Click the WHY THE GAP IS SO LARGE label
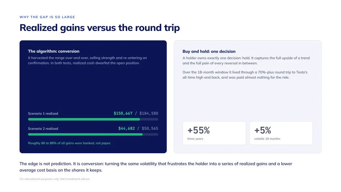Viewport: 341px width, 192px height. point(47,17)
